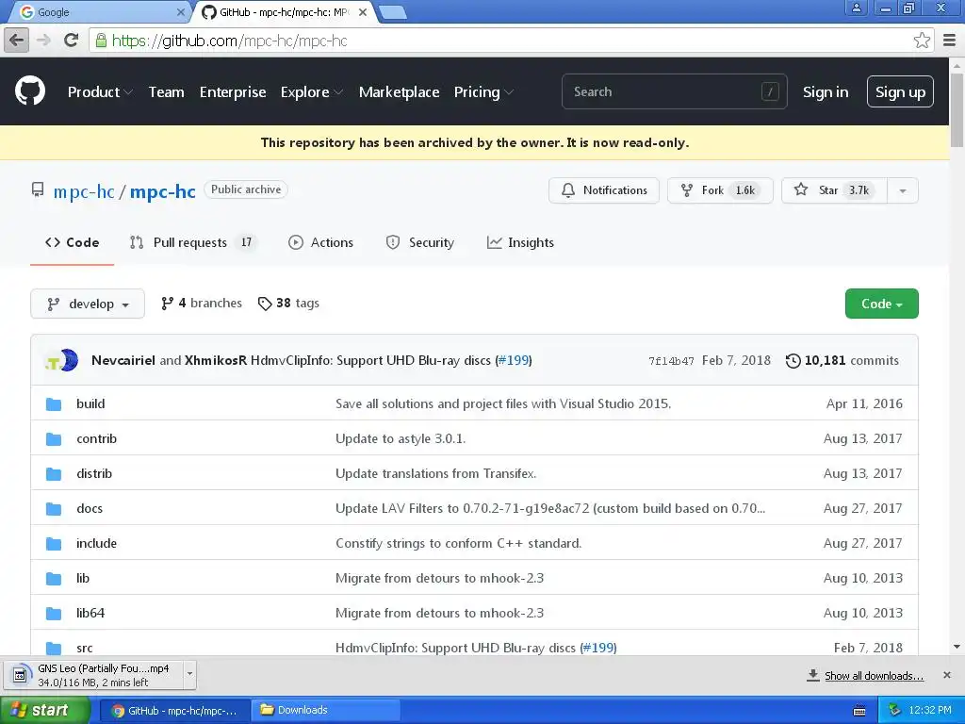The image size is (965, 724).
Task: View the 38 tags link
Action: coord(288,303)
